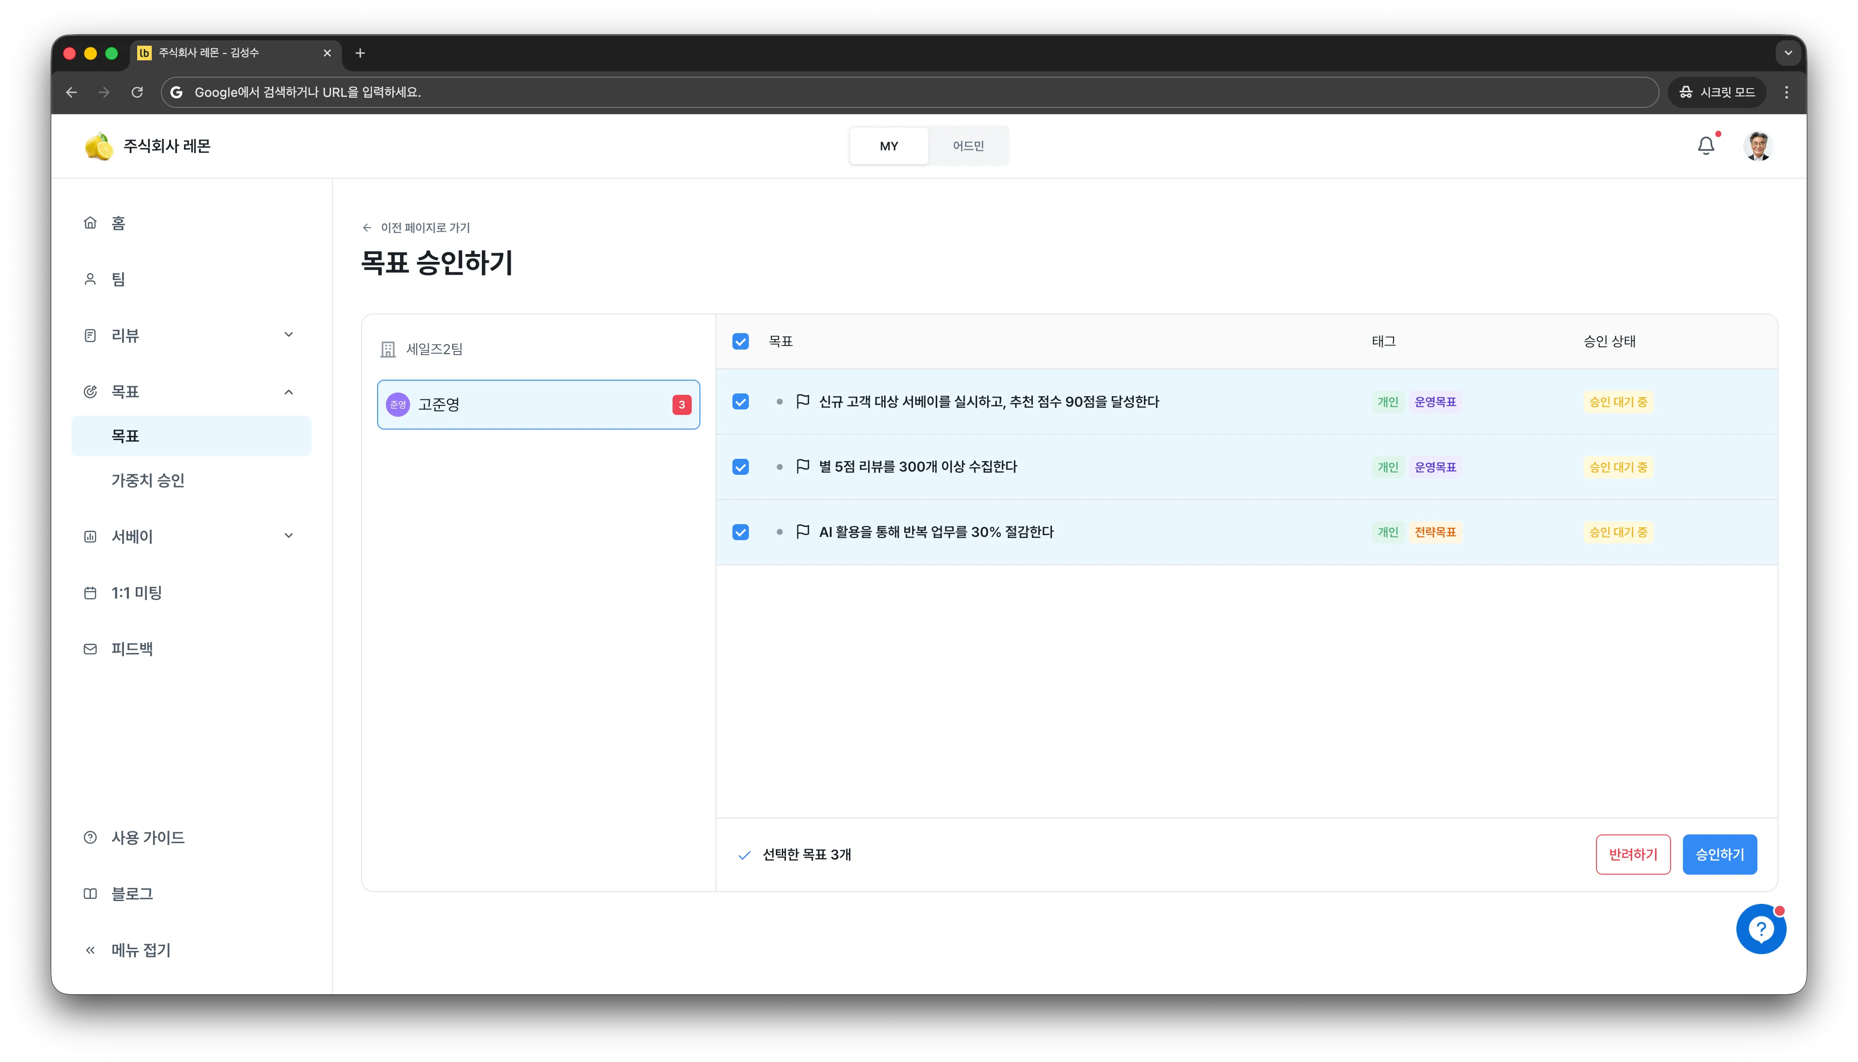Screen dimensions: 1858x1062
Task: Open the 블로그 sidebar link
Action: coord(191,893)
